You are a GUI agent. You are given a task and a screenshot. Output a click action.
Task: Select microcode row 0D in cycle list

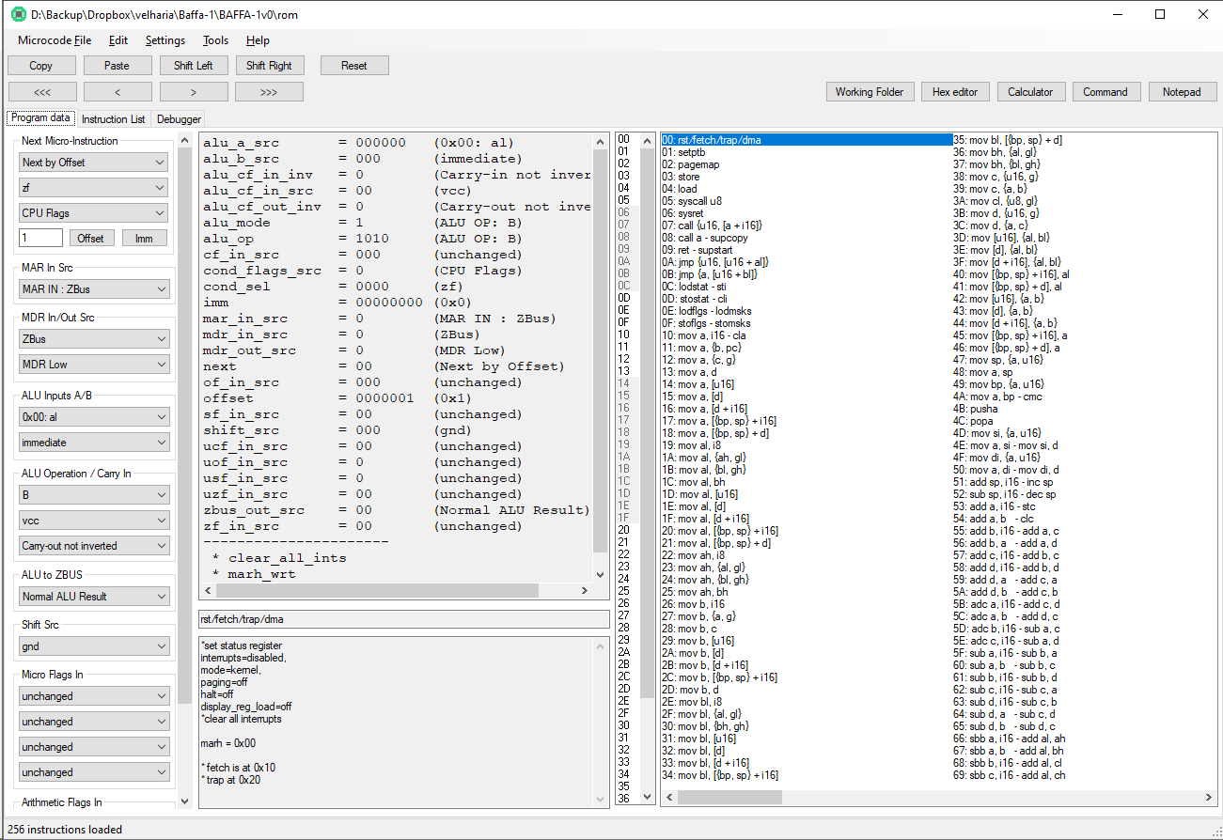(626, 298)
